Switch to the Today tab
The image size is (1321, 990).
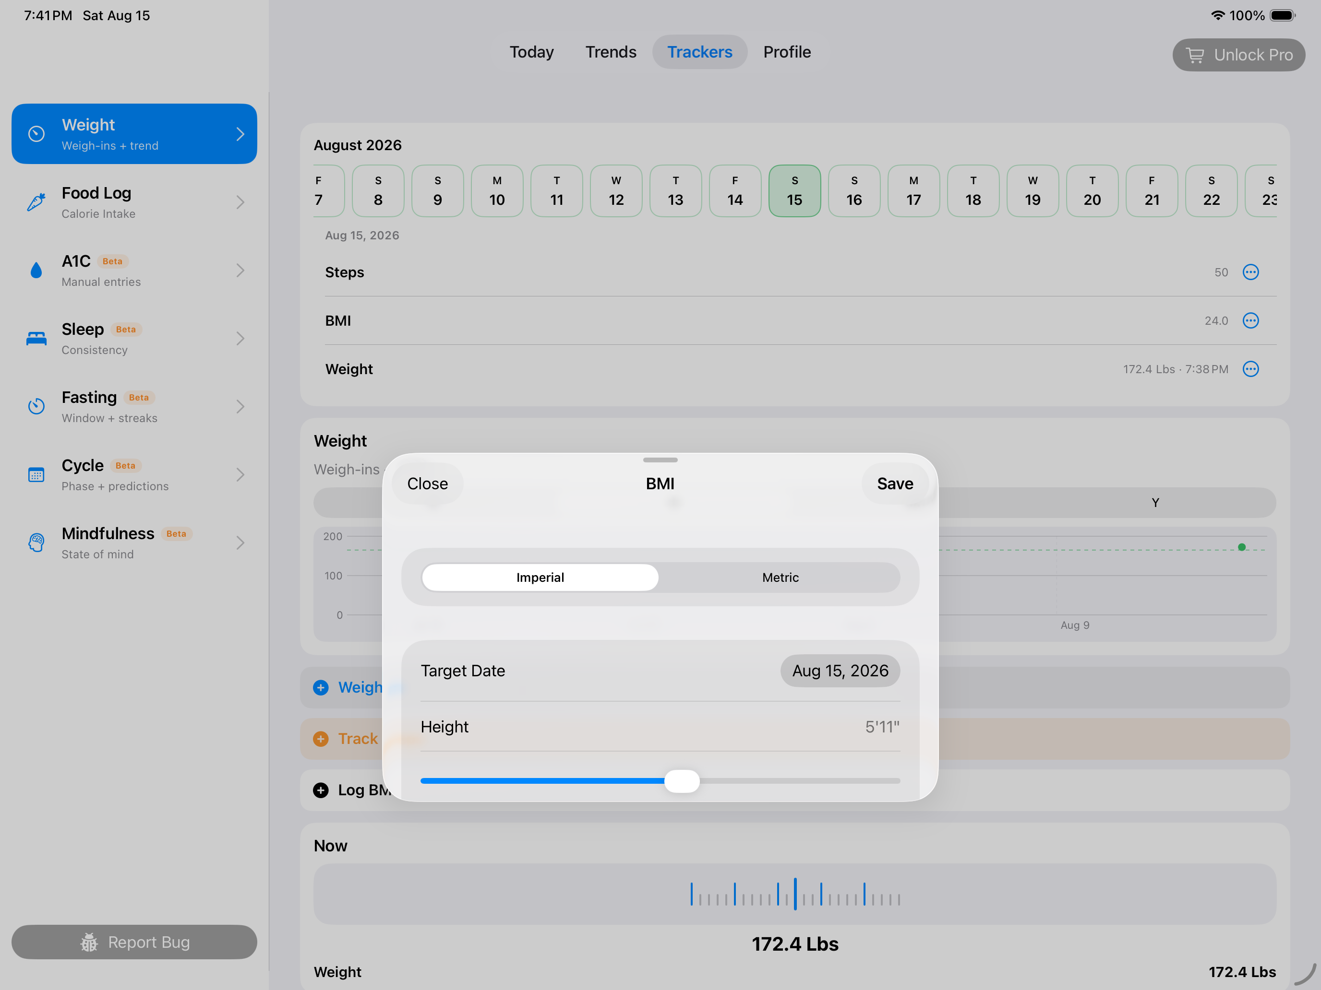coord(531,52)
